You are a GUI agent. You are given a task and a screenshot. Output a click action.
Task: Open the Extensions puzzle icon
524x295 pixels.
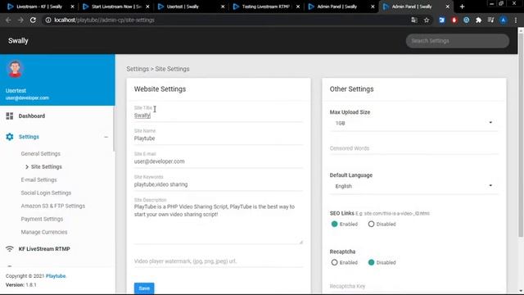[x=478, y=20]
